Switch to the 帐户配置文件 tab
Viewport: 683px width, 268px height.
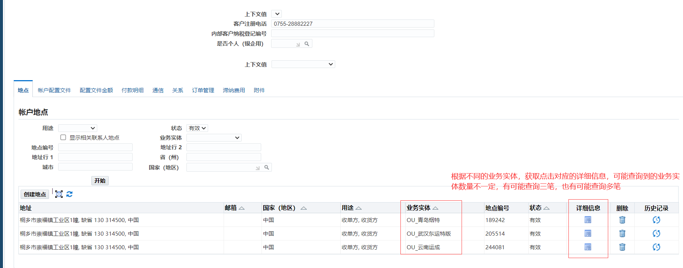point(54,90)
